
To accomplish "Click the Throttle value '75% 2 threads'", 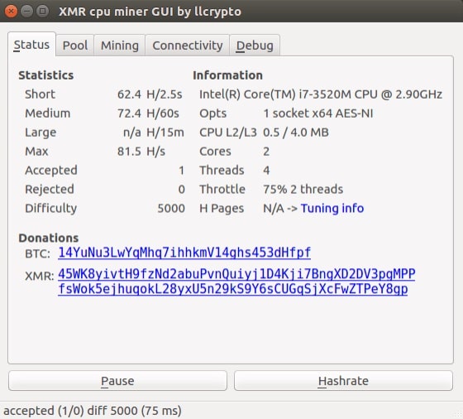I will (x=303, y=190).
